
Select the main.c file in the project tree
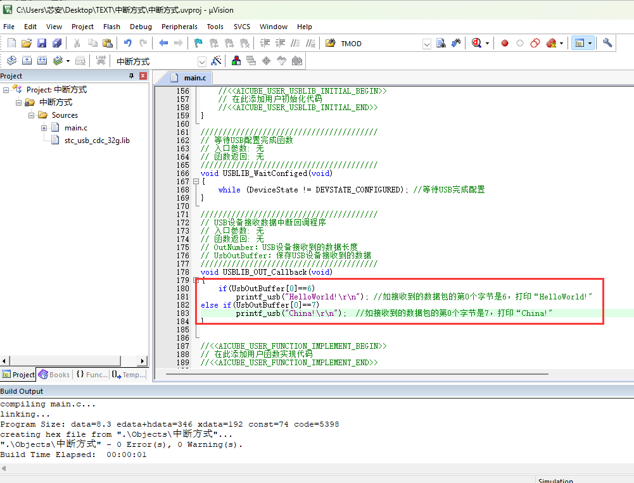(x=75, y=128)
